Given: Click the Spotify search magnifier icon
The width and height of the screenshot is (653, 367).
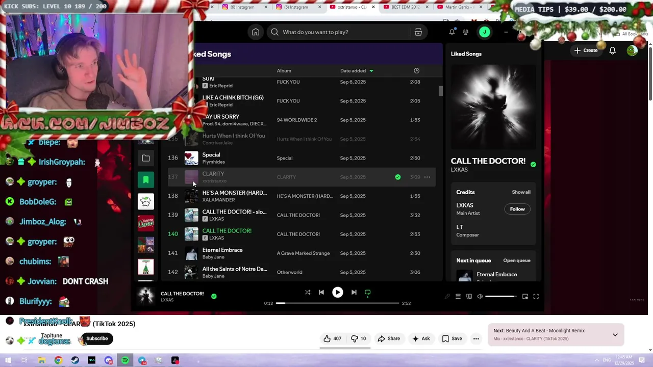Looking at the screenshot, I should coord(274,32).
